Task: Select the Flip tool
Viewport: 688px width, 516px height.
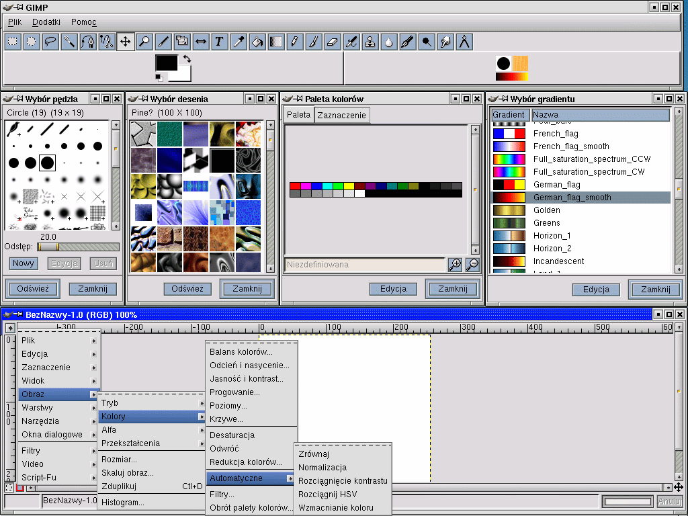Action: 200,42
